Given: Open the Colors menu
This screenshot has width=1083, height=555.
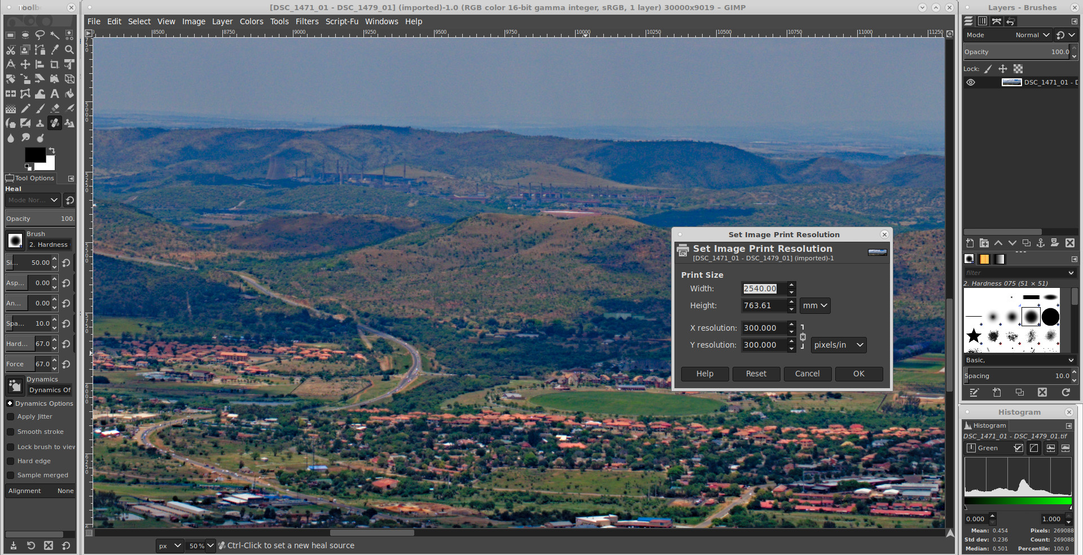Looking at the screenshot, I should coord(251,21).
